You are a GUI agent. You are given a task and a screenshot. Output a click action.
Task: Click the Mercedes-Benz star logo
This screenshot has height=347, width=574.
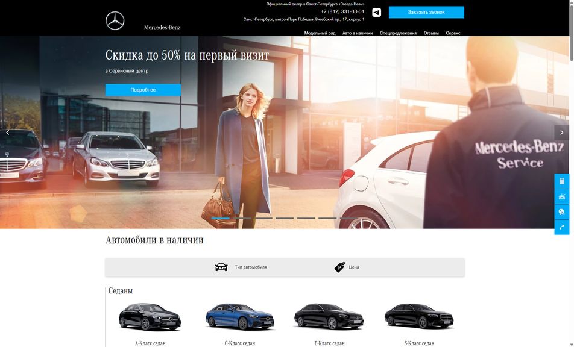115,21
